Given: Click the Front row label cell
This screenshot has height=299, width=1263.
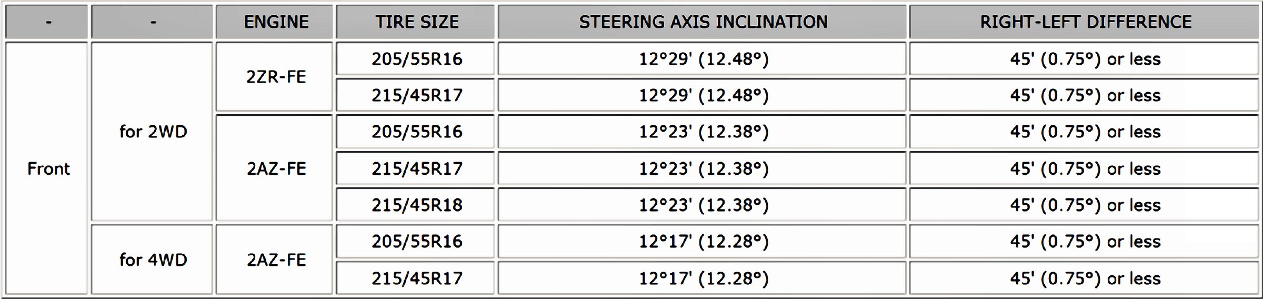Looking at the screenshot, I should click(48, 168).
